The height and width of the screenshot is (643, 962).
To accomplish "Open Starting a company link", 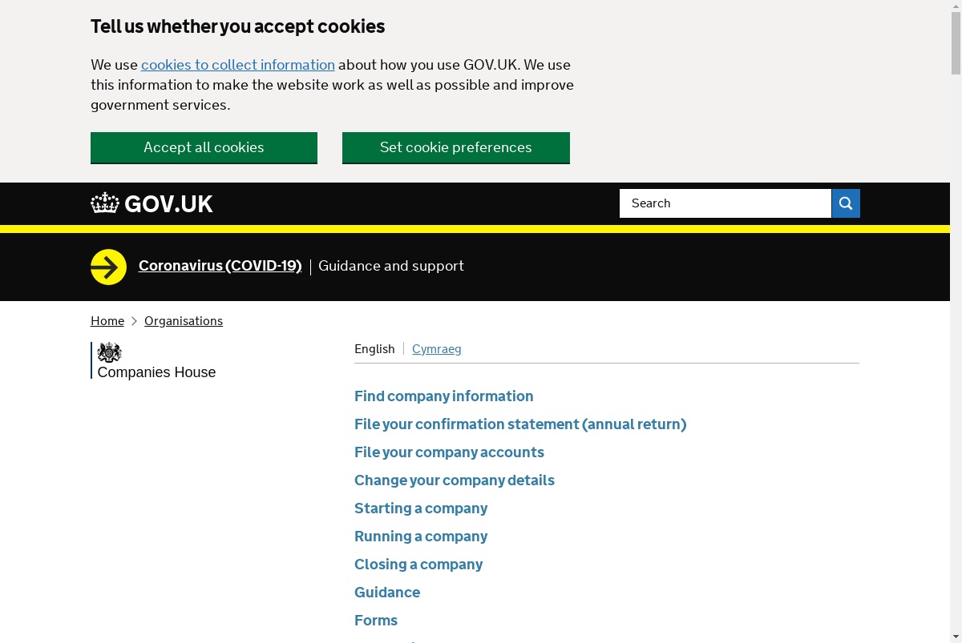I will [421, 508].
